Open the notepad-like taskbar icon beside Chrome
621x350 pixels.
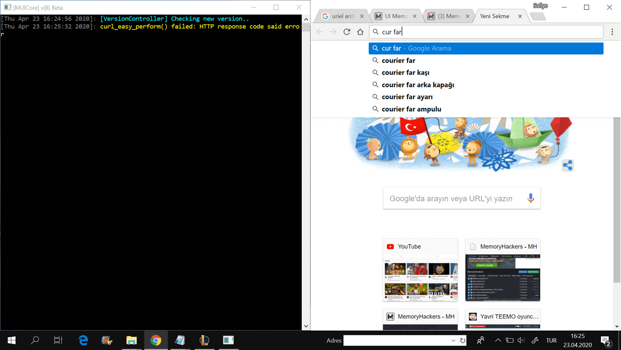(180, 340)
